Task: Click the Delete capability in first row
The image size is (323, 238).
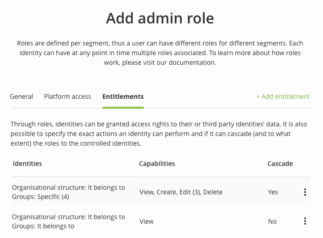Action: click(x=213, y=192)
